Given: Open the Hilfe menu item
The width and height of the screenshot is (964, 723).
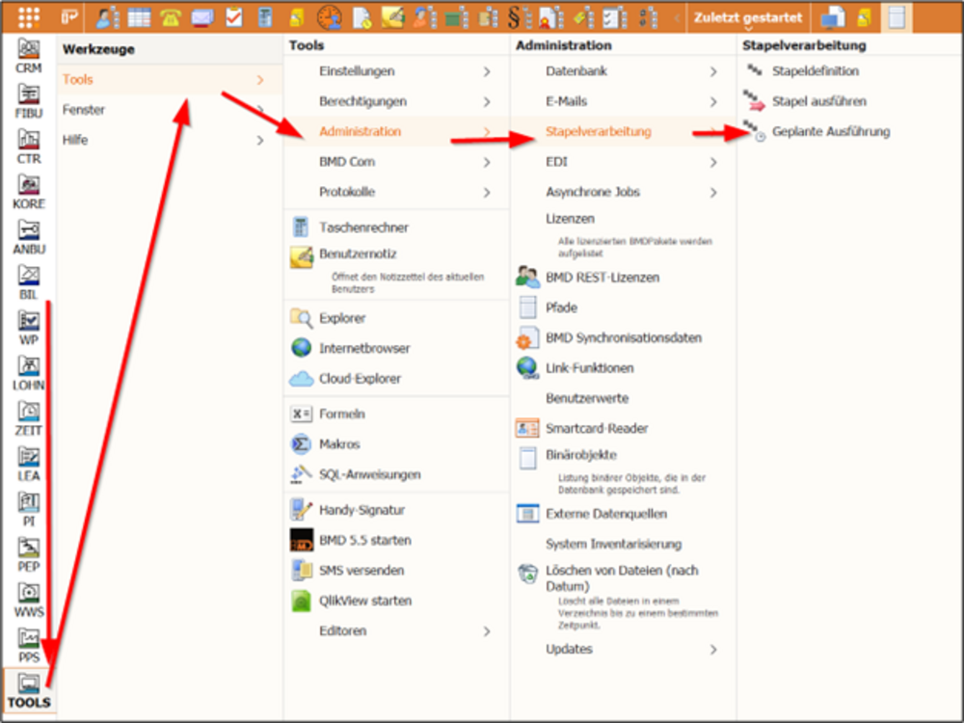Looking at the screenshot, I should 75,140.
